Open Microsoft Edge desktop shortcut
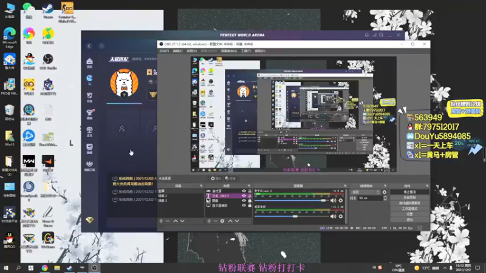The height and width of the screenshot is (273, 486). point(10,38)
